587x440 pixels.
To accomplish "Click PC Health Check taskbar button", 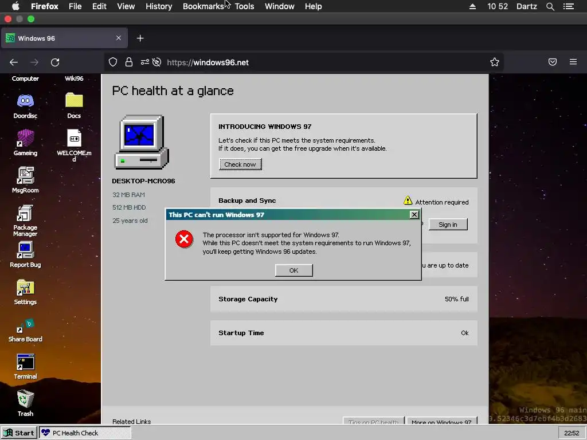I will (x=85, y=433).
